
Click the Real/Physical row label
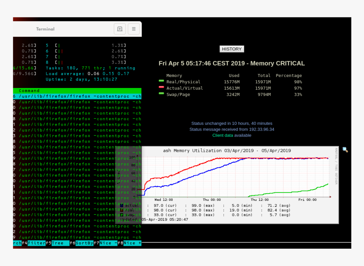click(183, 82)
